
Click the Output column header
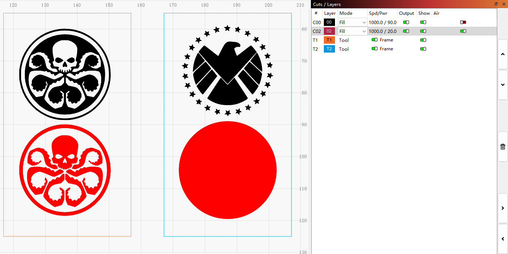click(406, 13)
